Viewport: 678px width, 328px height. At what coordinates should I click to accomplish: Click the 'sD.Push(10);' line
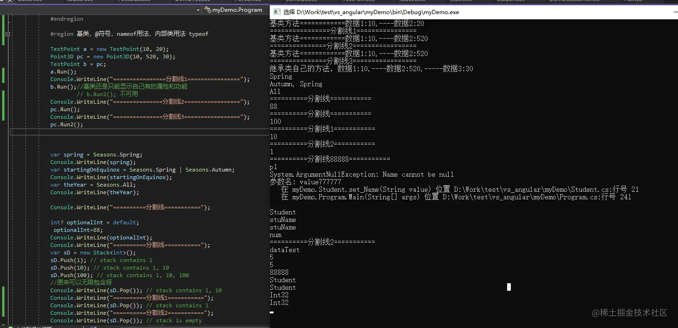[110, 268]
